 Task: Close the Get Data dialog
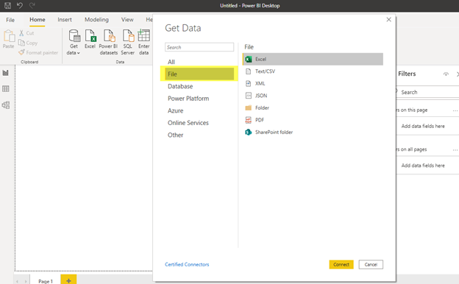coord(388,19)
